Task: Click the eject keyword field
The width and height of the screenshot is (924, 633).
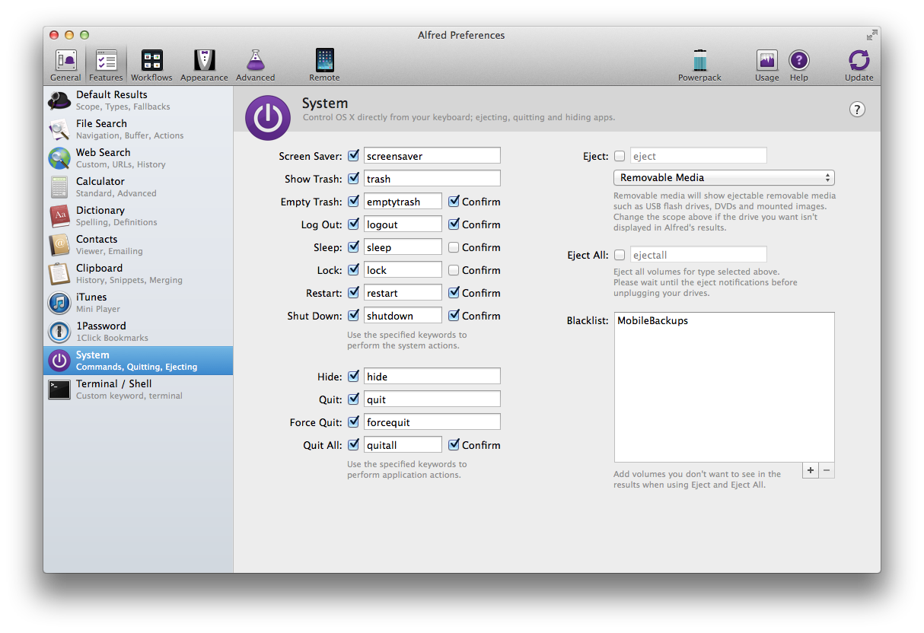Action: pyautogui.click(x=699, y=156)
